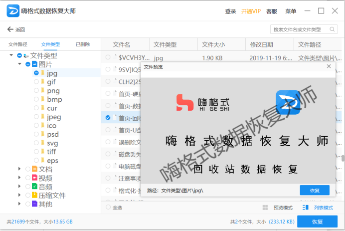Click the 音频 category icon
The height and width of the screenshot is (231, 345).
coord(34,186)
